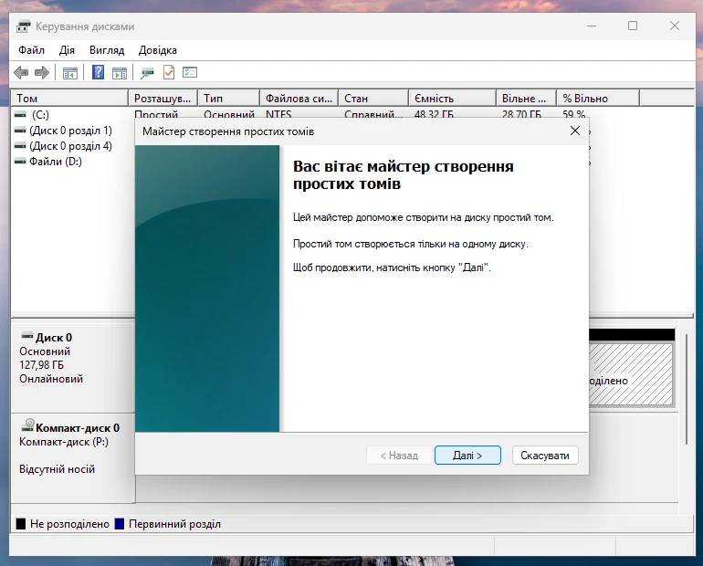Screen dimensions: 703x566
Task: Open the blue Help toolbar icon
Action: point(98,72)
